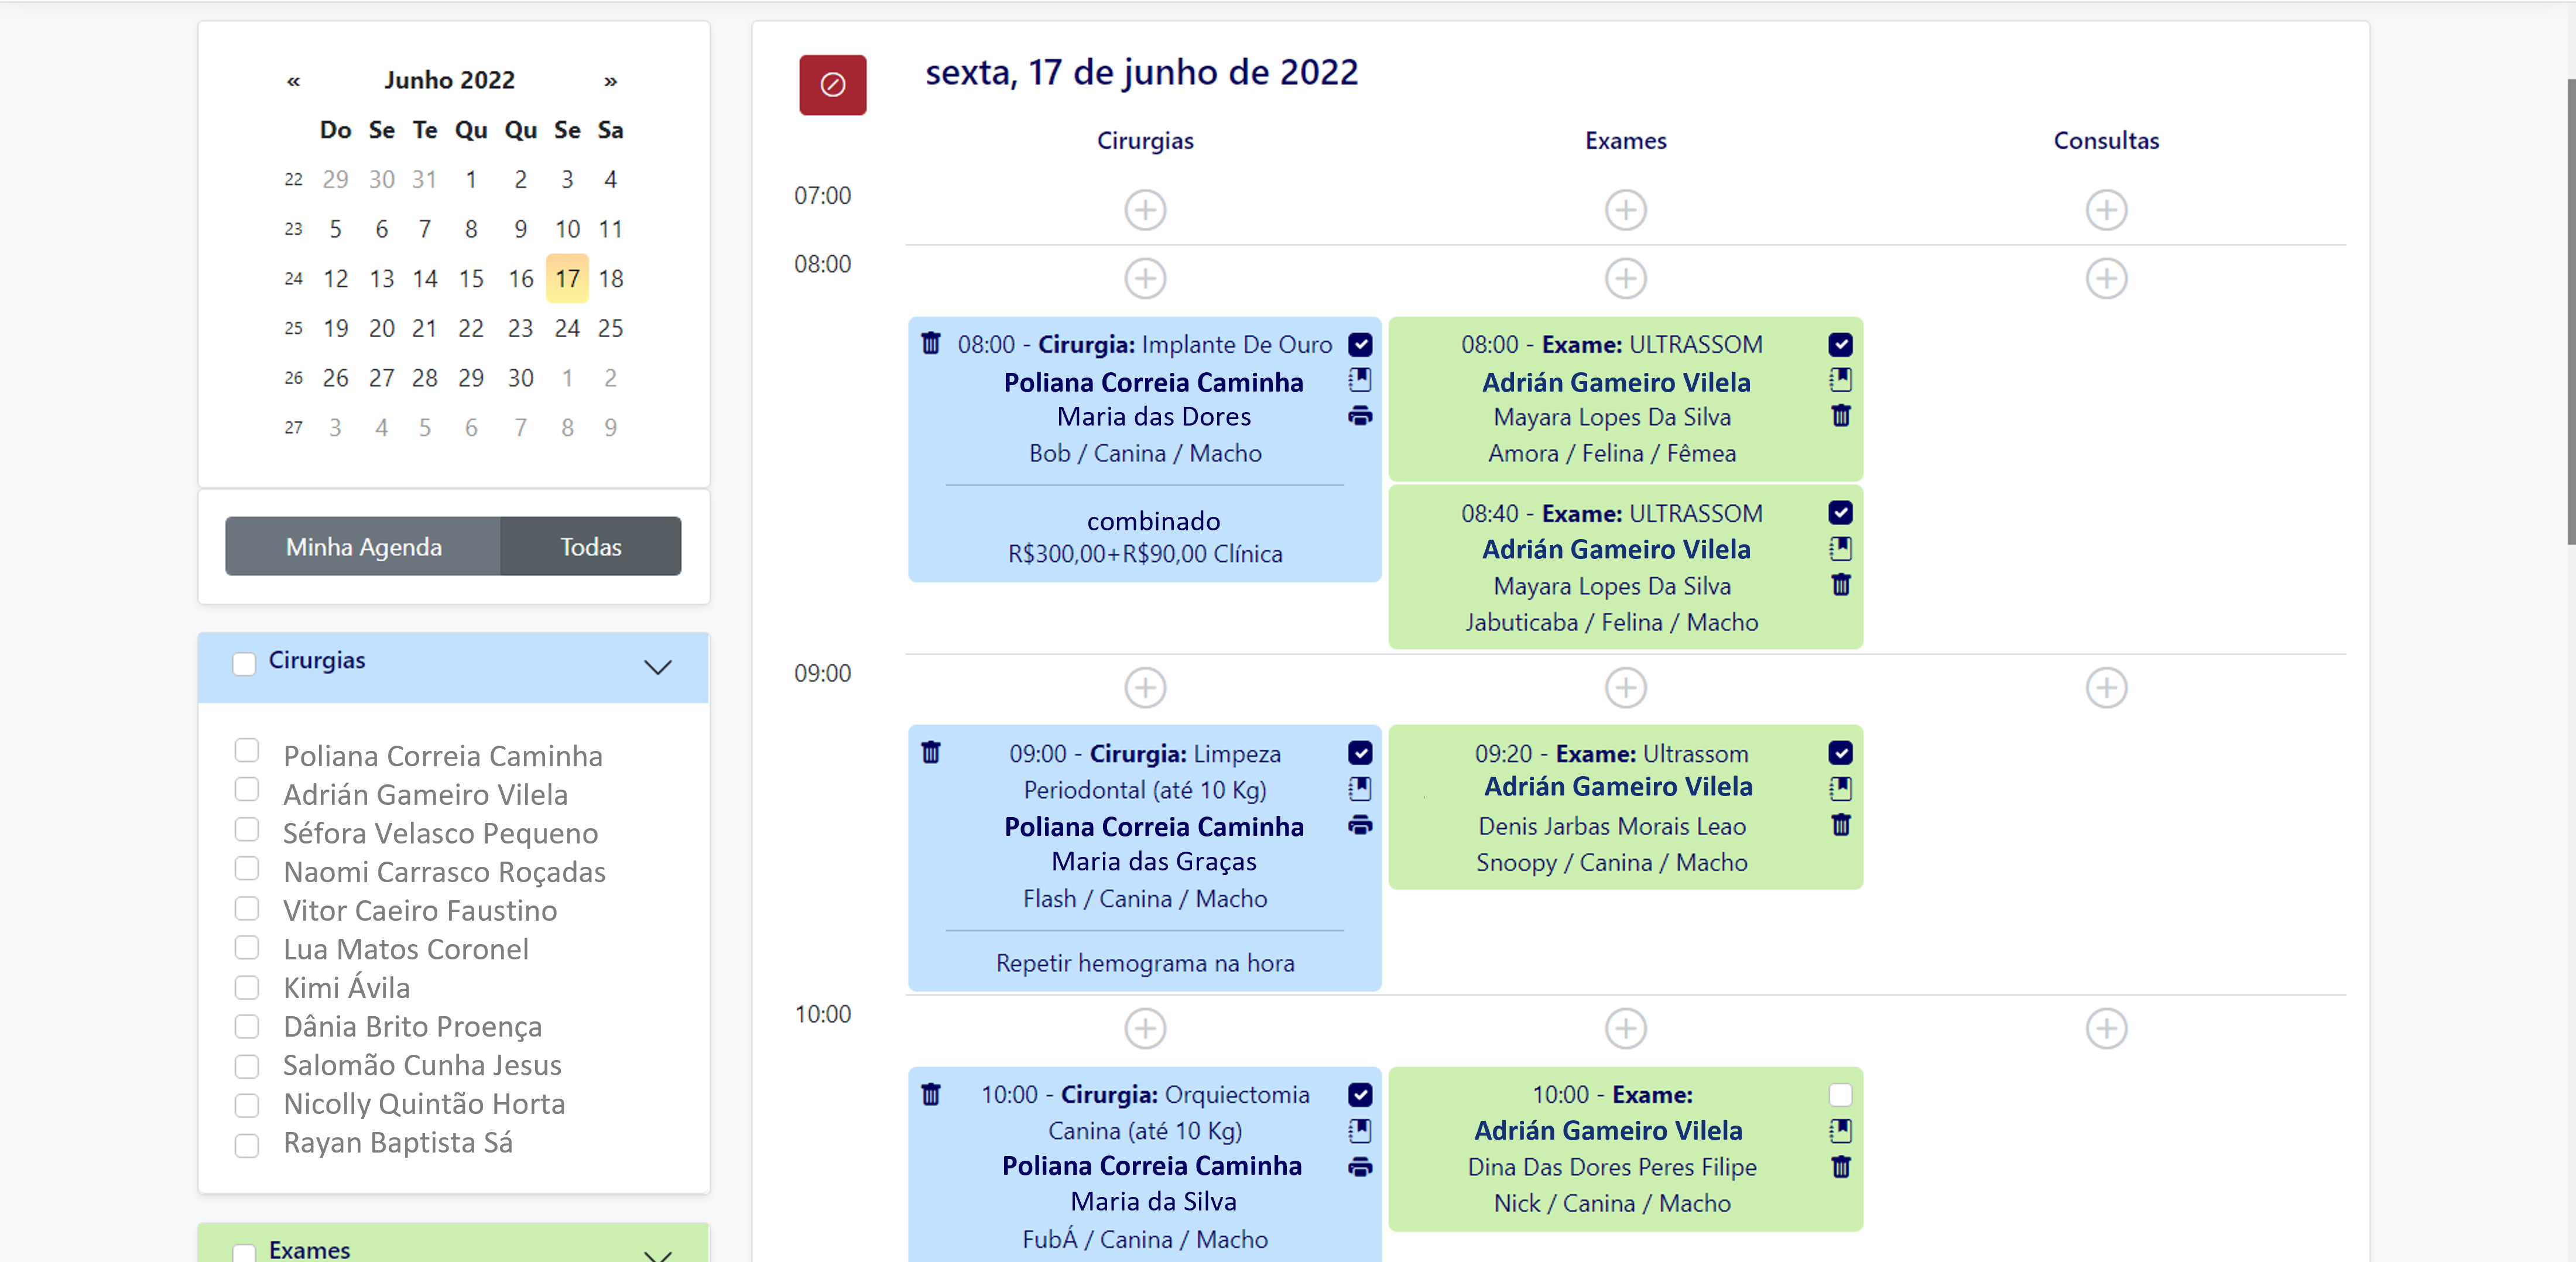Check the 10:00 Nick exam checkbox

point(1840,1094)
